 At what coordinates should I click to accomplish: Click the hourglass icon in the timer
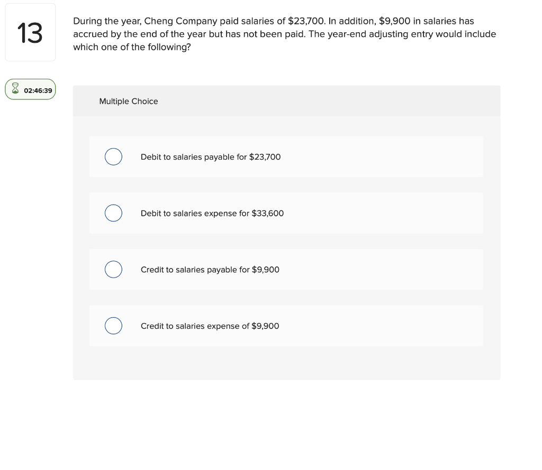coord(15,90)
